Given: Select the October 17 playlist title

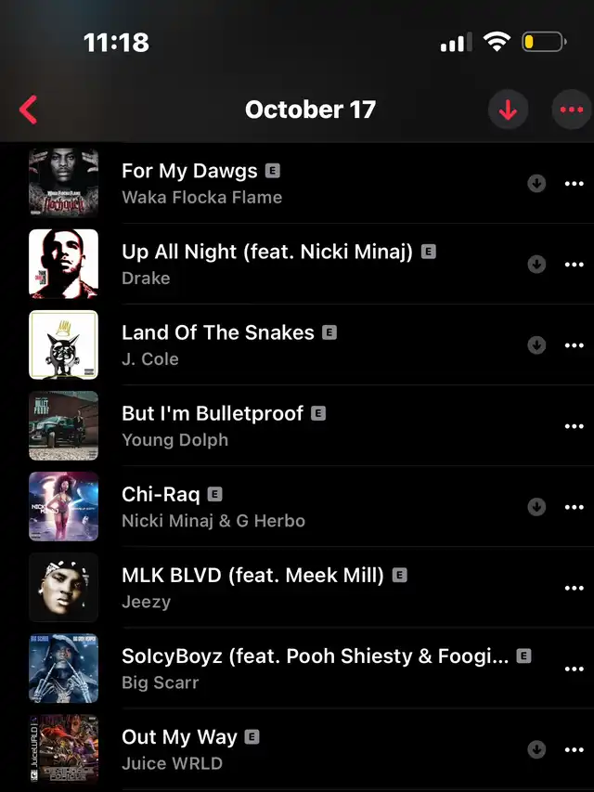Looking at the screenshot, I should click(310, 110).
